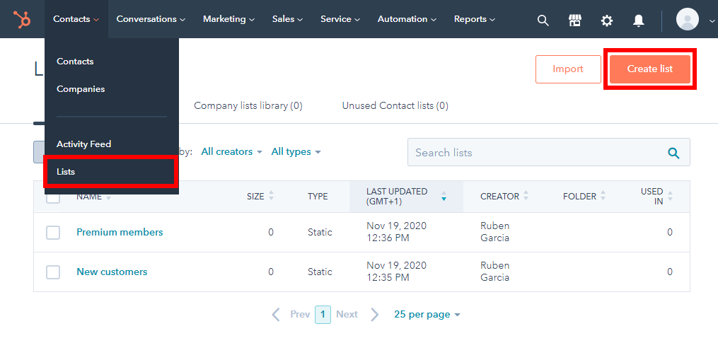Check the Premium members row checkbox

53,233
